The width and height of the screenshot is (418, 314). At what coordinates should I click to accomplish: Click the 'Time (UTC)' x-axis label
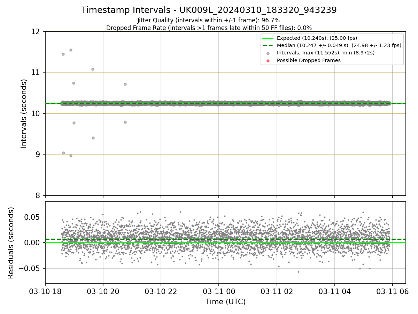[x=225, y=302]
